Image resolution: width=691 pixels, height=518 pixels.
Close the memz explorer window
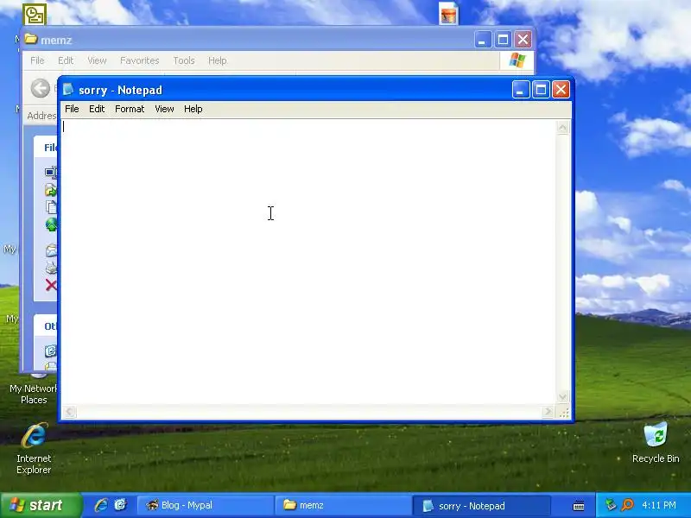(x=523, y=40)
